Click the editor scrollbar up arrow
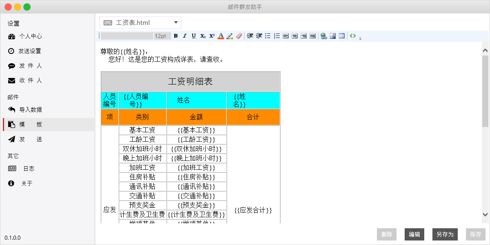 tap(485, 51)
